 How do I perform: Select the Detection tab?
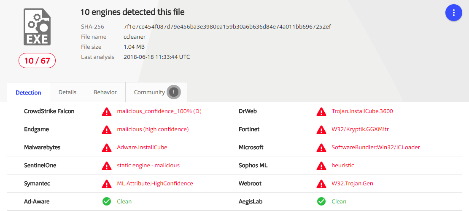point(28,92)
